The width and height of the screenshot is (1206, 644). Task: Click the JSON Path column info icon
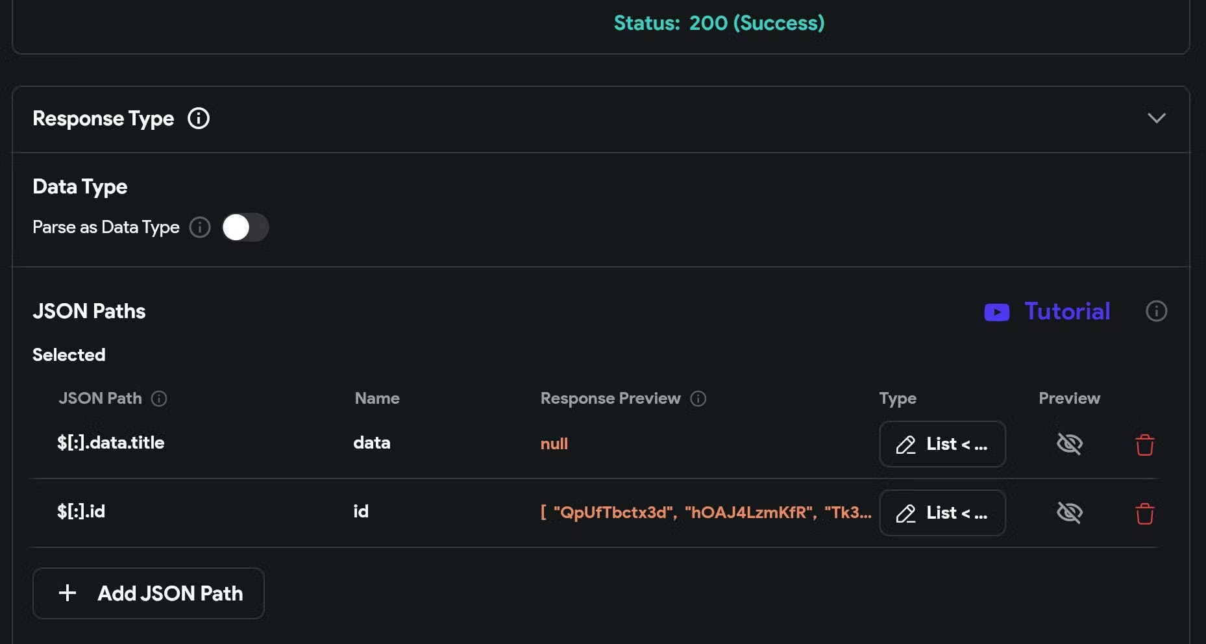[x=159, y=399]
